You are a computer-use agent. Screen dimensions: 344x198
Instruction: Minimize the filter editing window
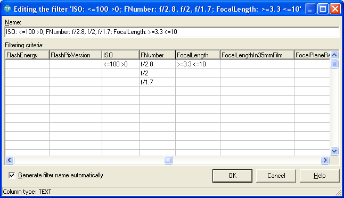point(310,9)
